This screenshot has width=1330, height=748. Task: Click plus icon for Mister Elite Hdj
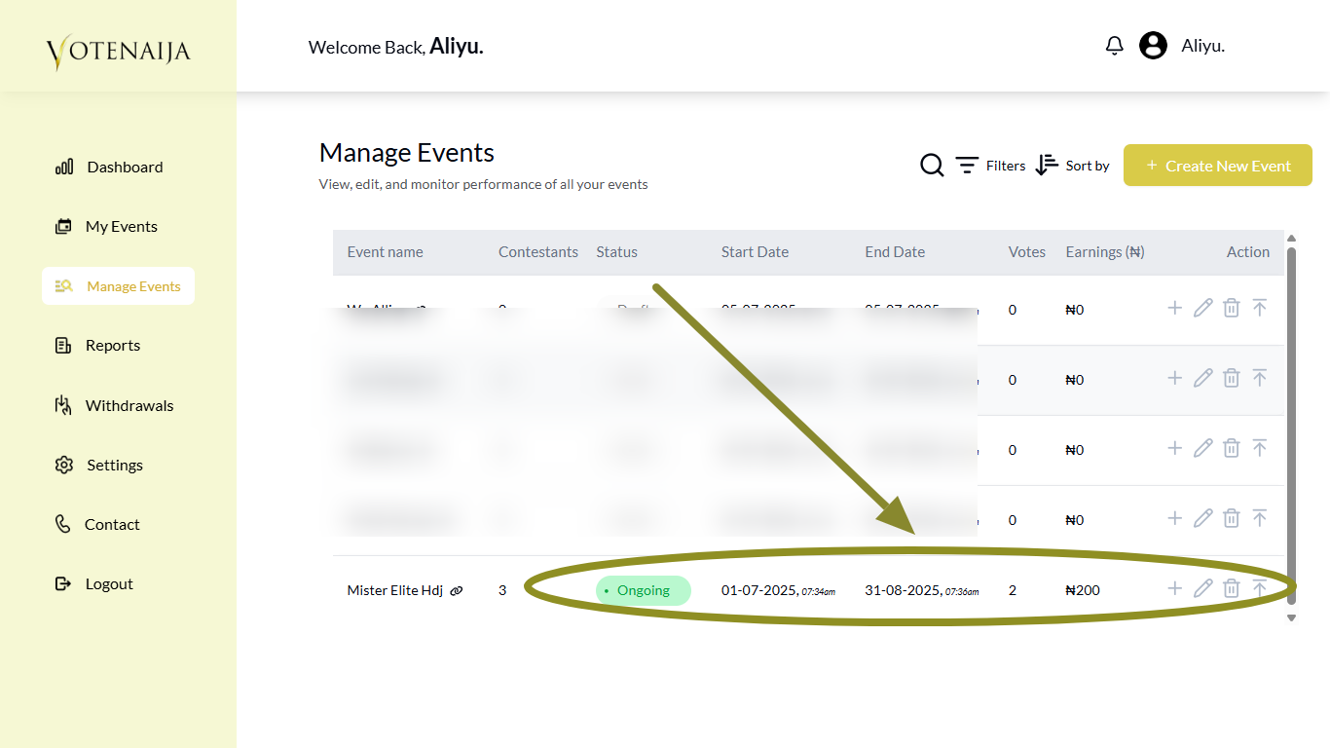coord(1174,588)
